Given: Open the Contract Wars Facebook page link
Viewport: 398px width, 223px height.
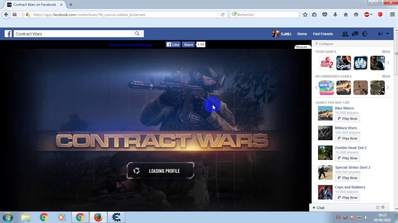Looking at the screenshot, I should coord(130,45).
